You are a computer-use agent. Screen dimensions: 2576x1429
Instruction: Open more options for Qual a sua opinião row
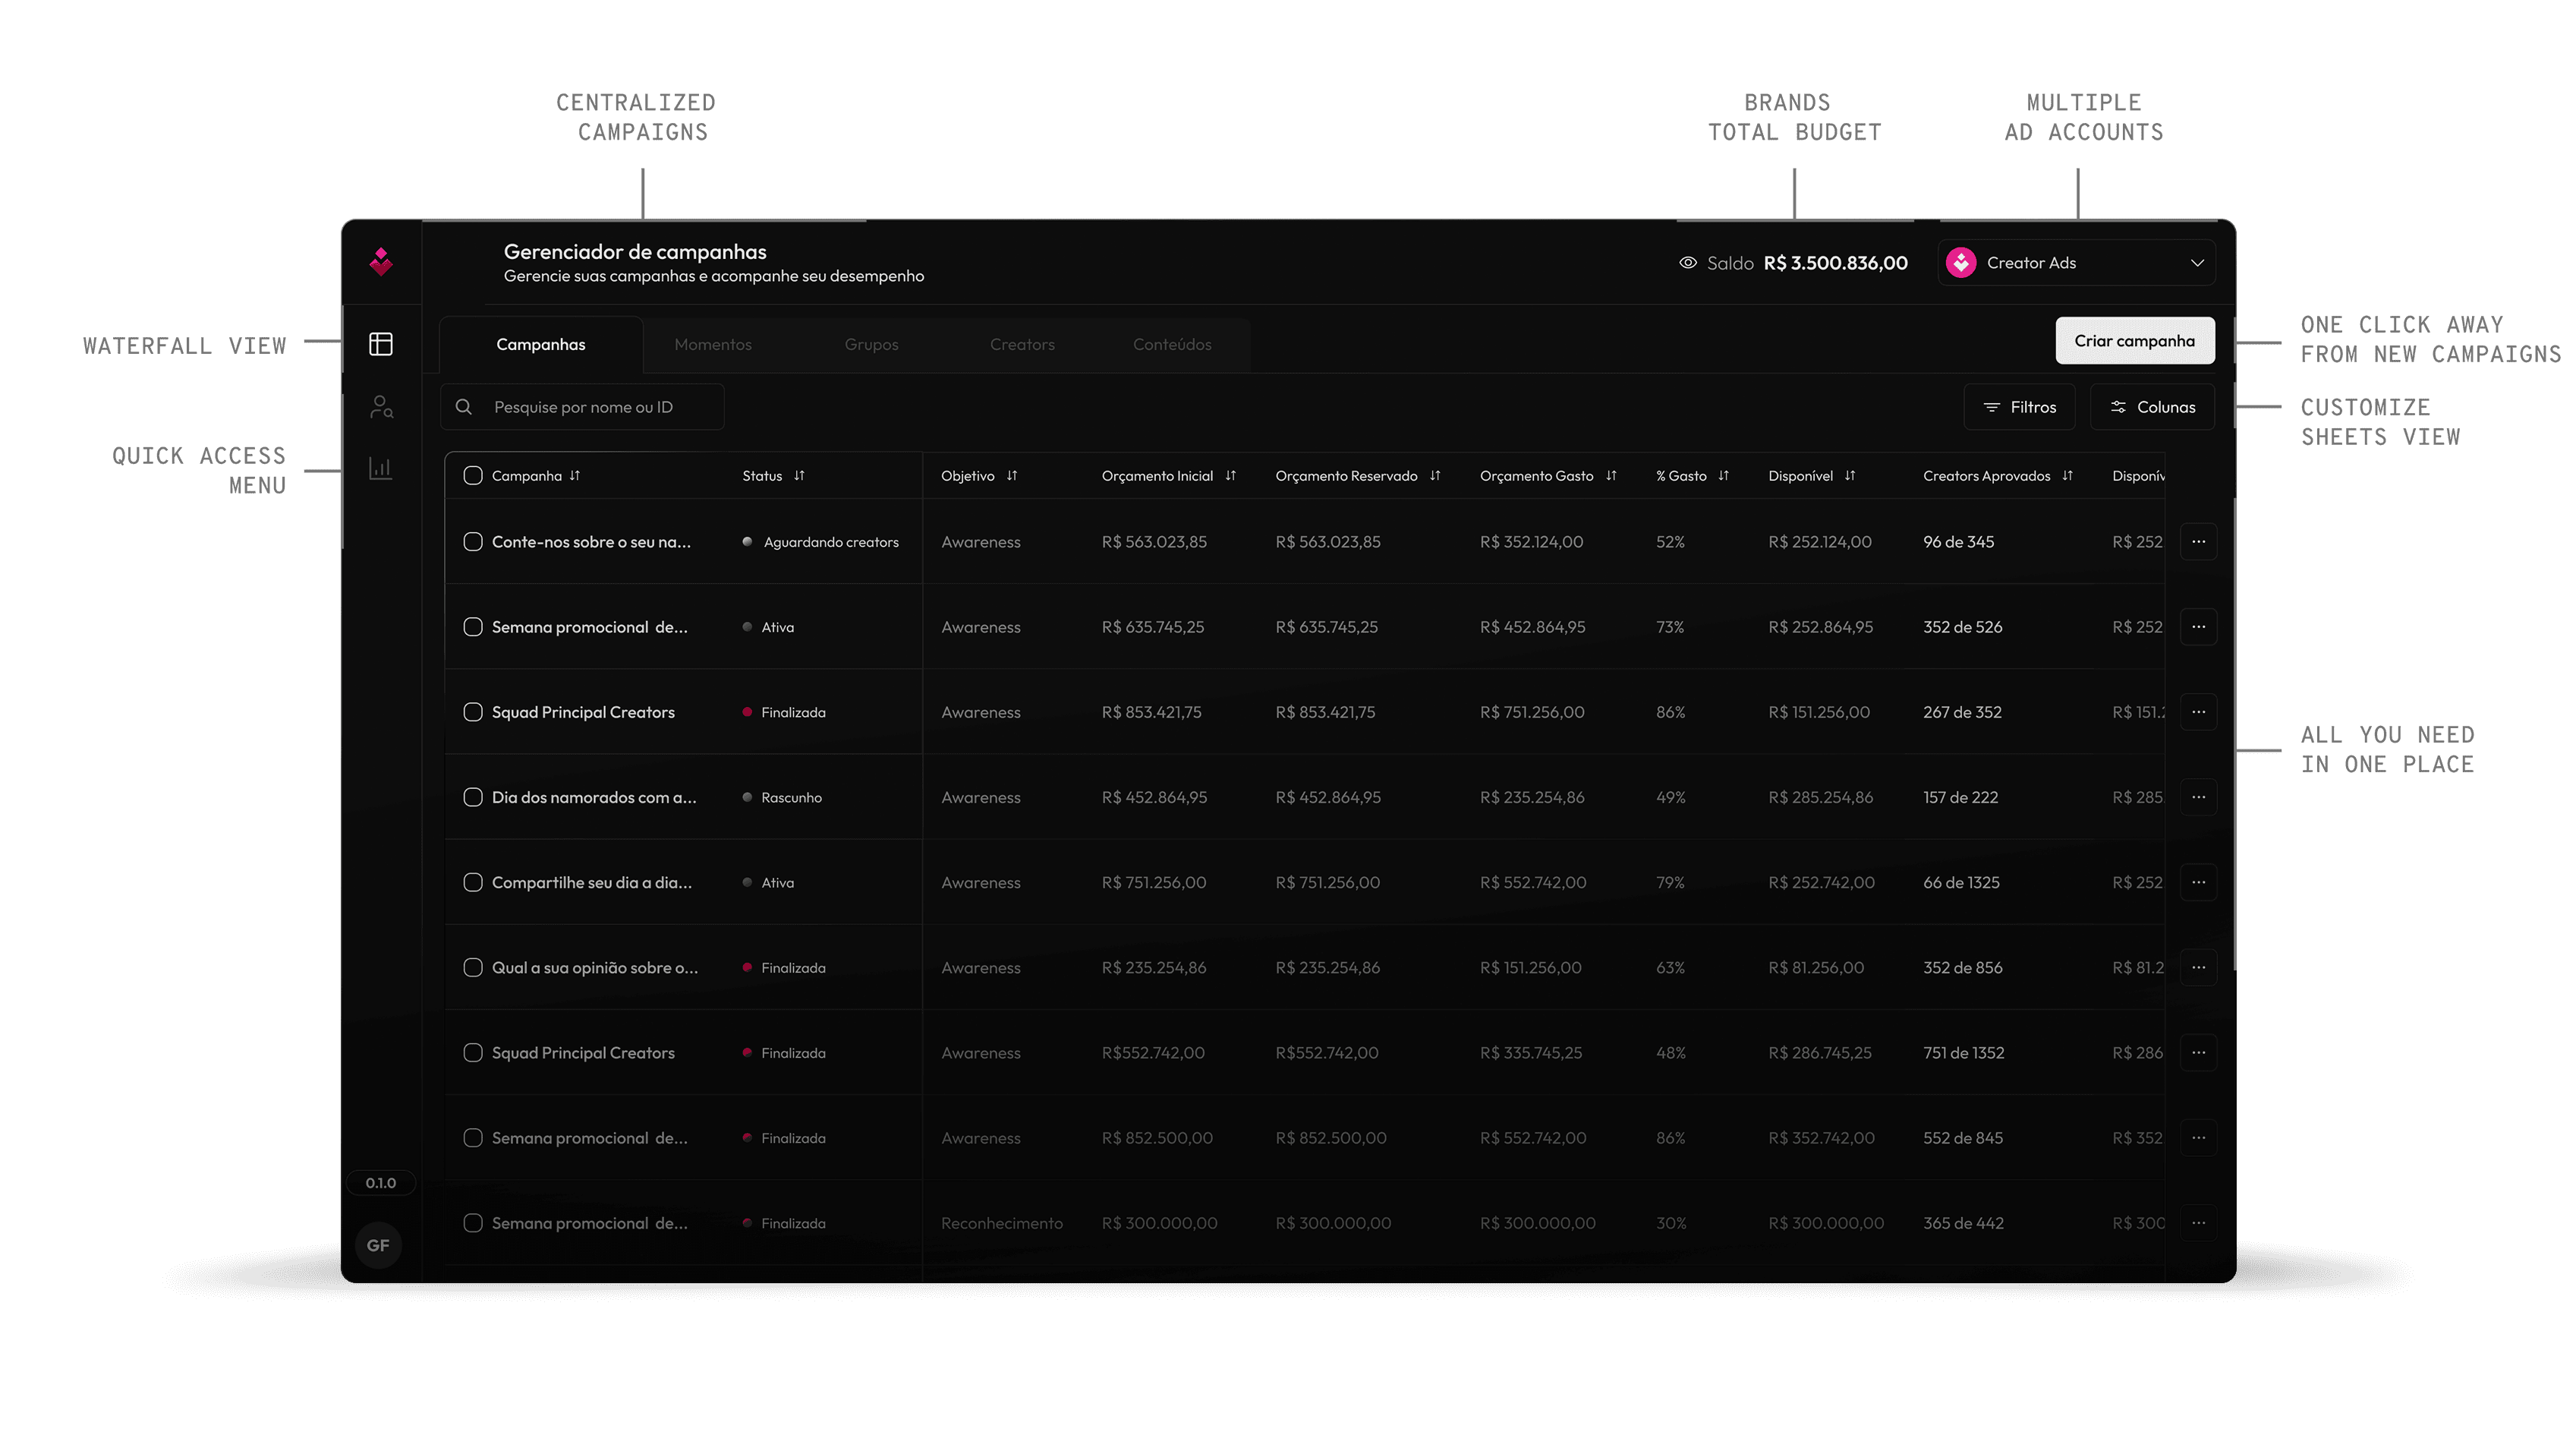pyautogui.click(x=2199, y=967)
